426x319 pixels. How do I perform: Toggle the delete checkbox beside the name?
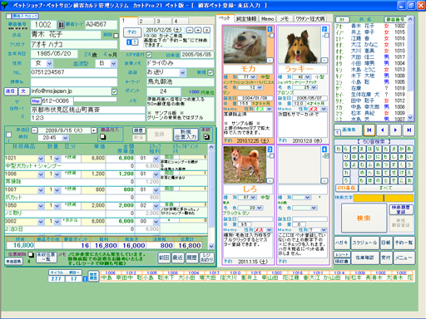coord(116,36)
